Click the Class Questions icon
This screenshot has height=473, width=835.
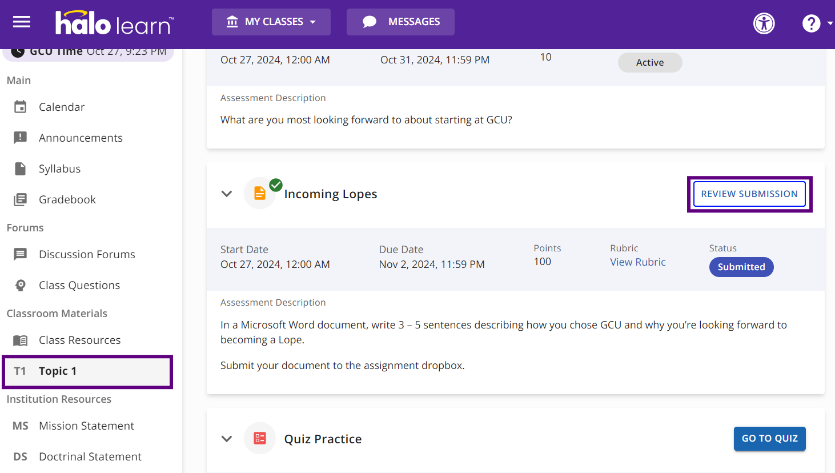[21, 285]
